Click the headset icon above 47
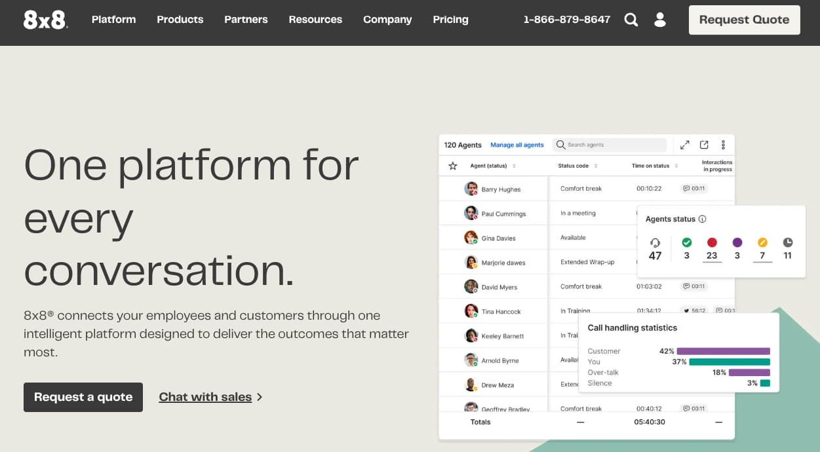The height and width of the screenshot is (452, 820). tap(655, 242)
